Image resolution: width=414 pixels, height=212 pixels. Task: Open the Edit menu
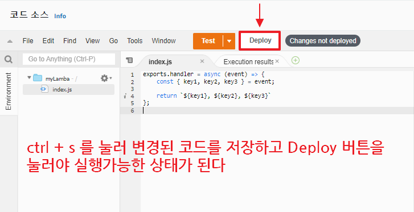click(x=48, y=41)
